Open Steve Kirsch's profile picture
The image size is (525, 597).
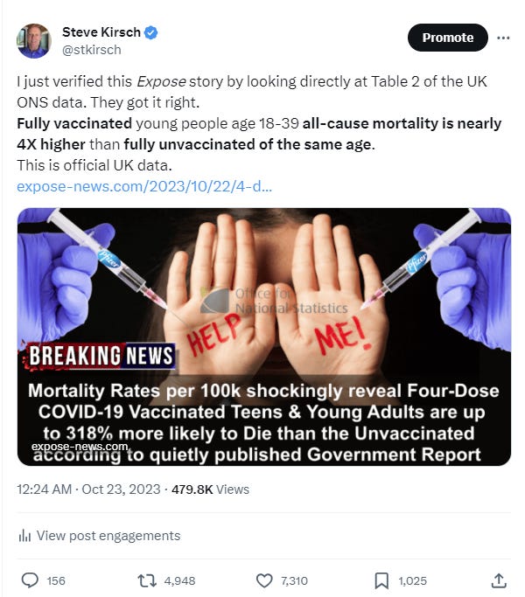click(34, 41)
